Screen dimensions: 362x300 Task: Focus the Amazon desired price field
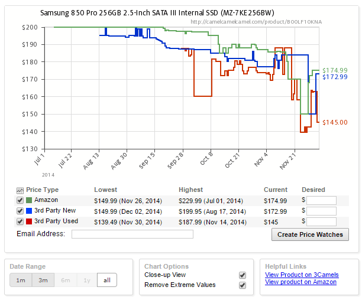pos(321,201)
